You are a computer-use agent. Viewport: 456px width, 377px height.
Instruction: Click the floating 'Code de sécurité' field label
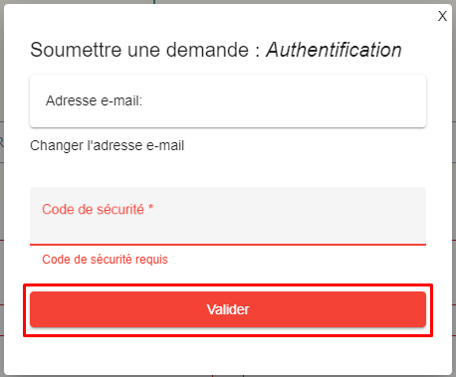pyautogui.click(x=93, y=210)
